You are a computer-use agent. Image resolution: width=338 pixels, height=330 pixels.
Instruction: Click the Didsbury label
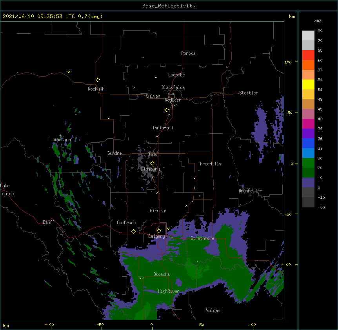click(x=150, y=169)
